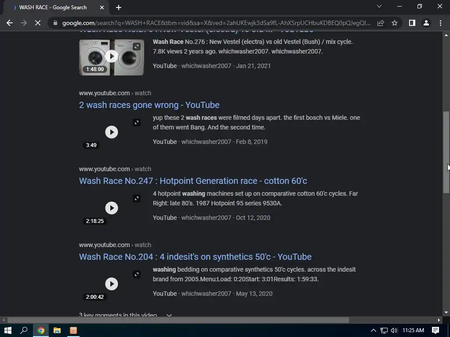
Task: Open the volume control in tray
Action: tap(394, 330)
